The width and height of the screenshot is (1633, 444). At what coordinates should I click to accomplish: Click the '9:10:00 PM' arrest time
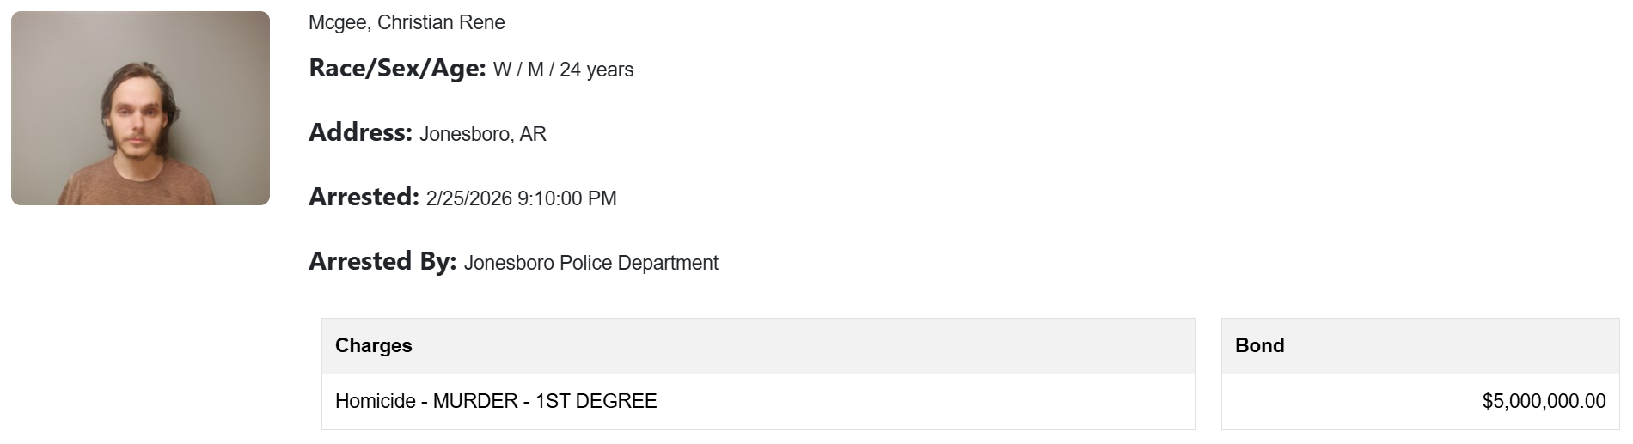[567, 198]
